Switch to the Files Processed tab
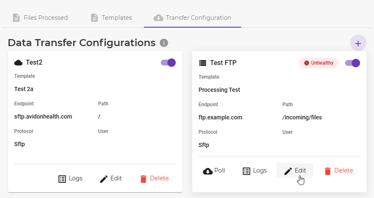Screen dimensions: 374x198 (x=40, y=18)
